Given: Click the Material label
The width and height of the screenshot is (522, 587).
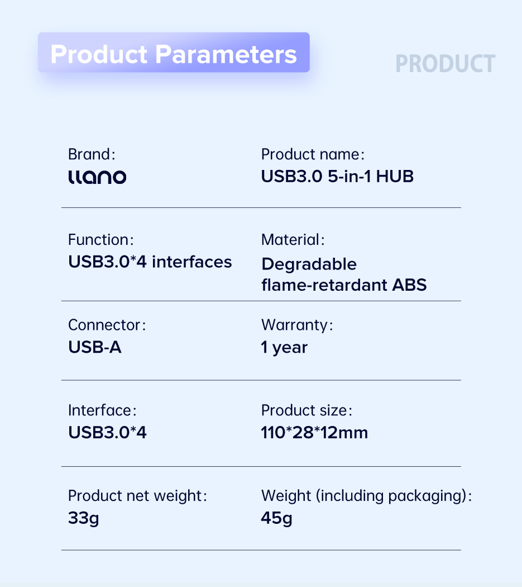Looking at the screenshot, I should (293, 240).
